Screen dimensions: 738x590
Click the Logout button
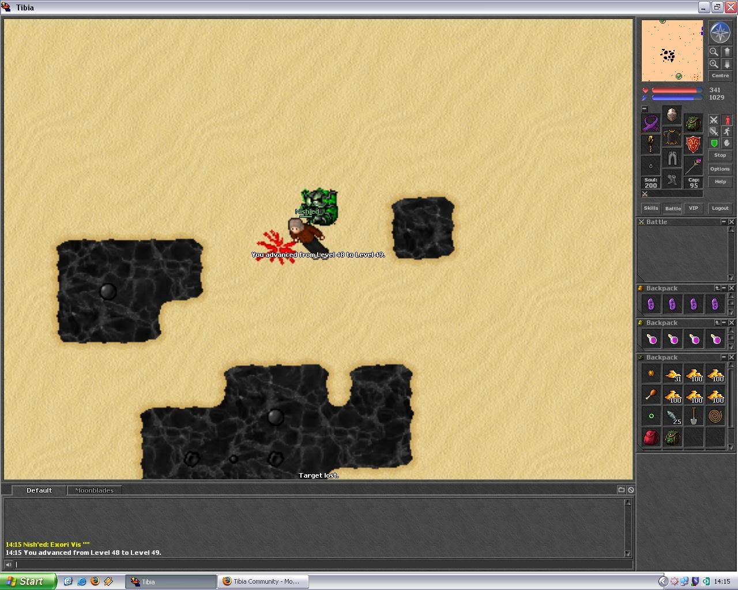click(720, 208)
